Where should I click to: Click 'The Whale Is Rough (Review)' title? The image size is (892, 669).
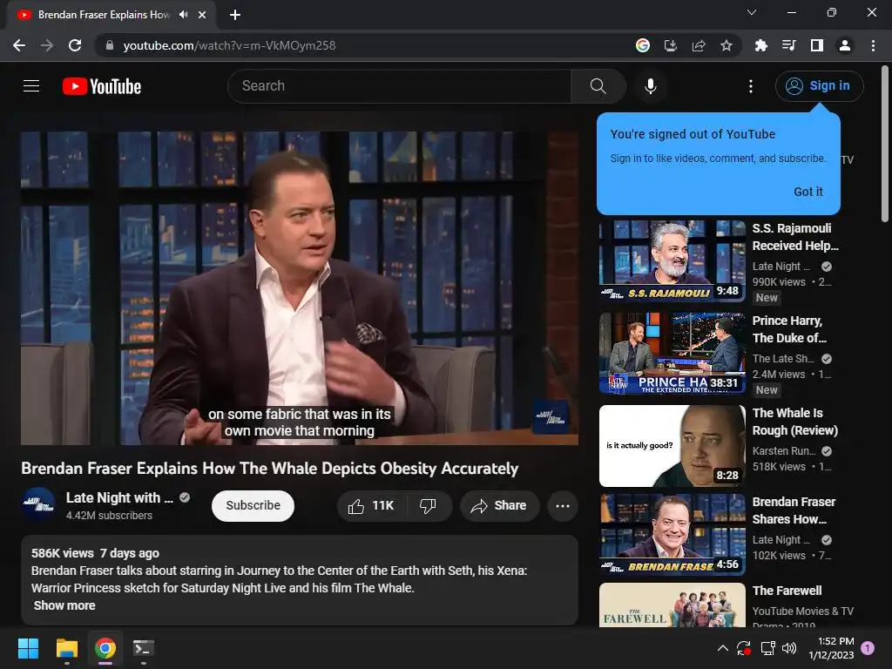pyautogui.click(x=794, y=422)
